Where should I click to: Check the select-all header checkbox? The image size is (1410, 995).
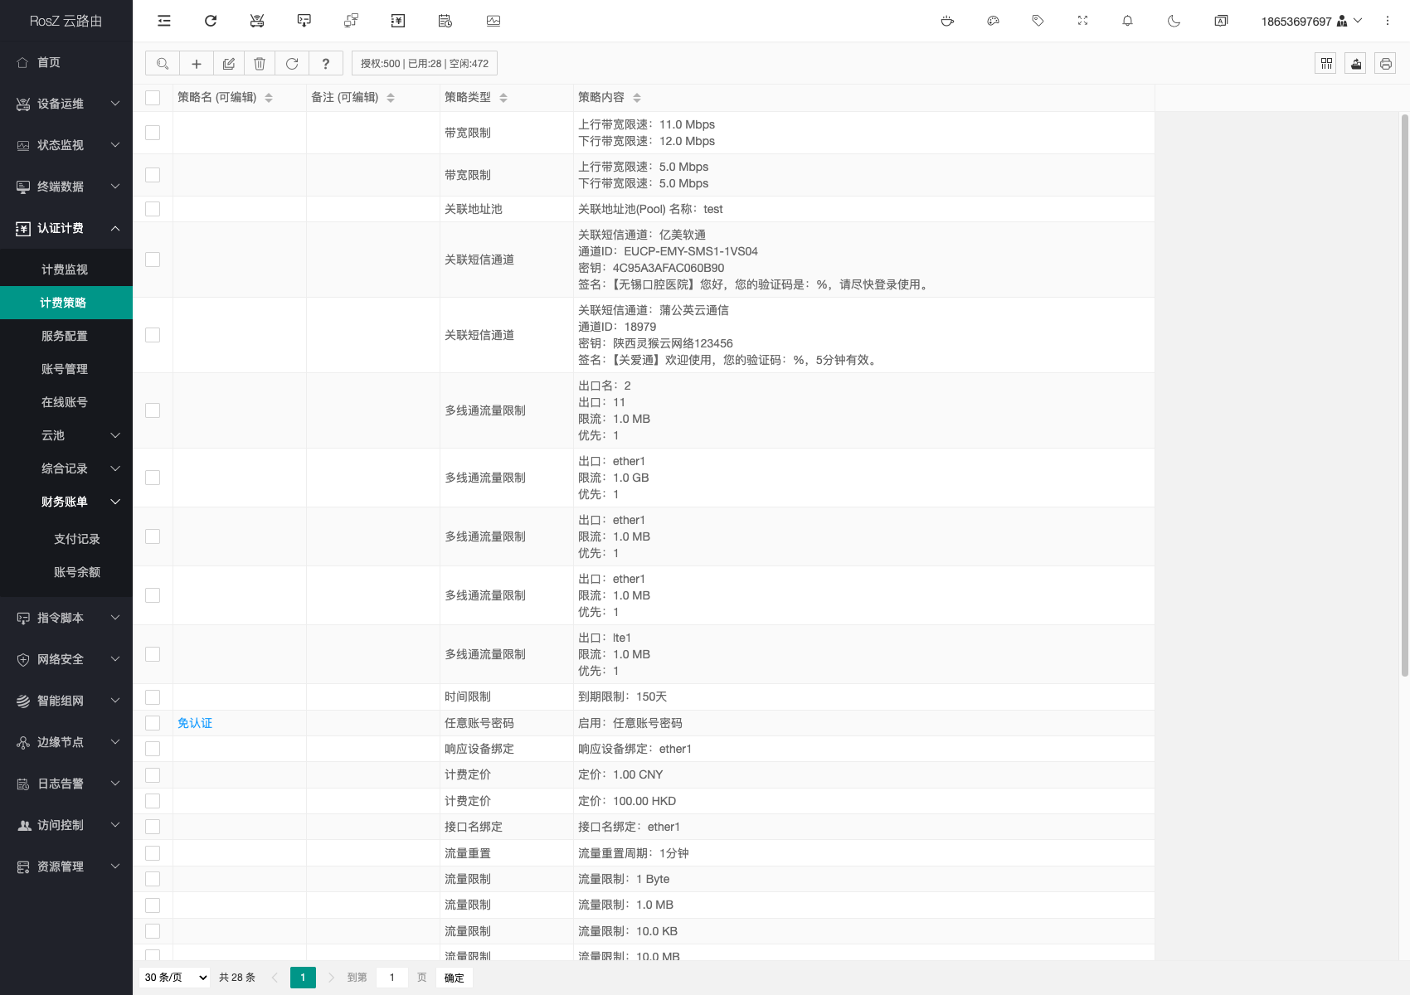(153, 98)
